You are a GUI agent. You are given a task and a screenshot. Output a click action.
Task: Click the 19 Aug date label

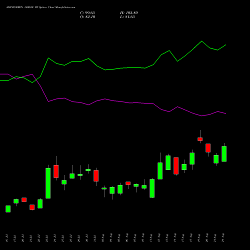pos(199,238)
